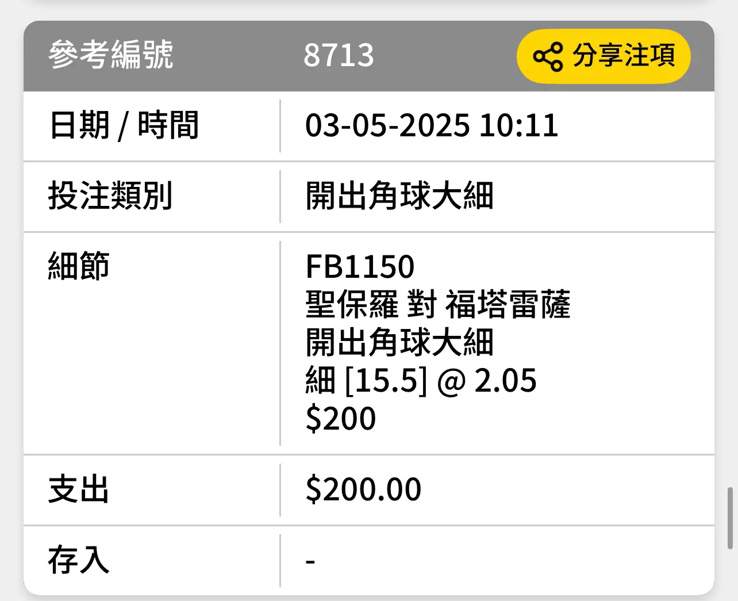Tap 開出角球大細 line inside details section
Image resolution: width=738 pixels, height=601 pixels.
pos(399,342)
